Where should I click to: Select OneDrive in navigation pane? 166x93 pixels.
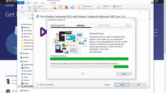coord(25,57)
